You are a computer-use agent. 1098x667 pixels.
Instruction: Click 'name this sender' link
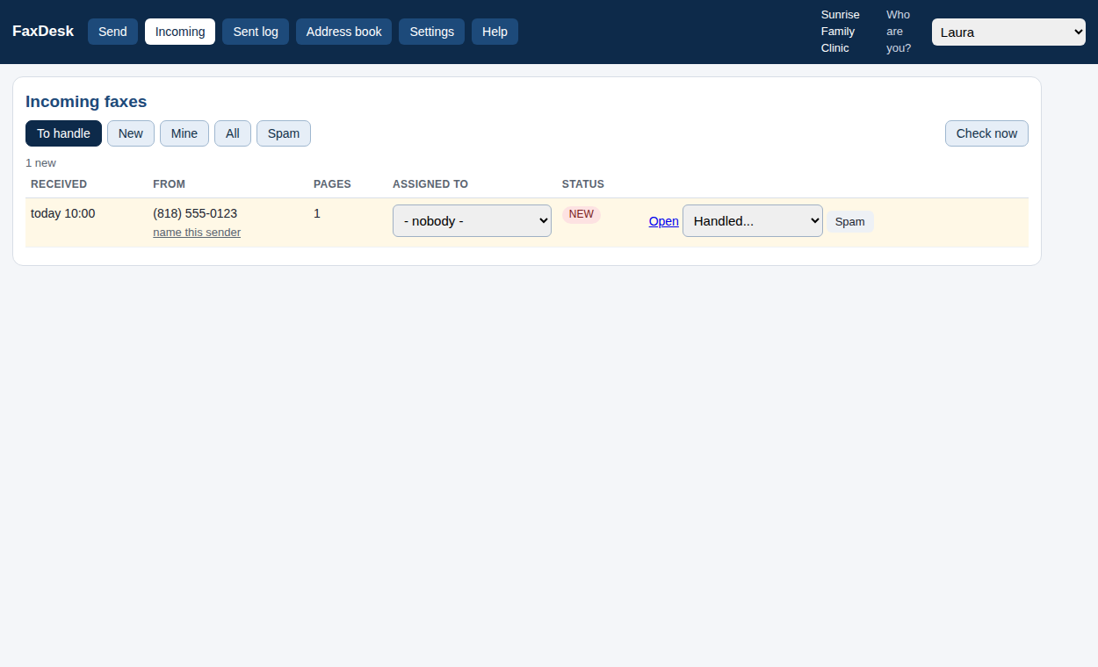[x=197, y=233]
